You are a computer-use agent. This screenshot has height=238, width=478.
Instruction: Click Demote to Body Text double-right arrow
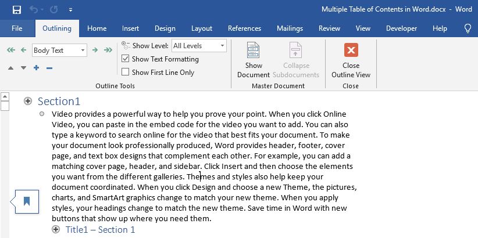point(108,51)
